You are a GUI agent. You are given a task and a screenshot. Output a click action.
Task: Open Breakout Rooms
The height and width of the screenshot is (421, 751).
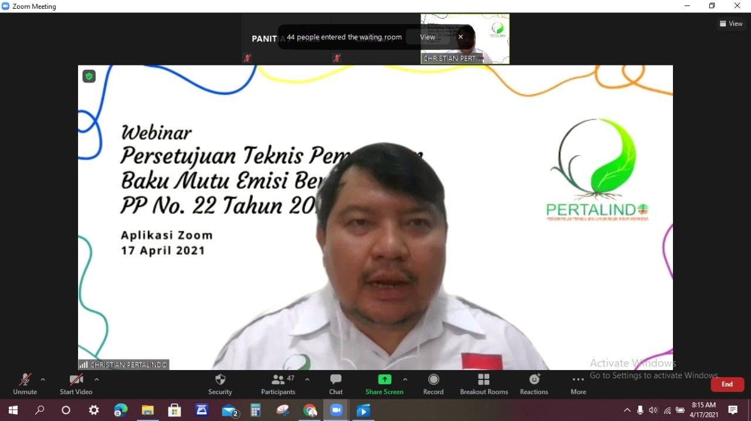coord(483,384)
